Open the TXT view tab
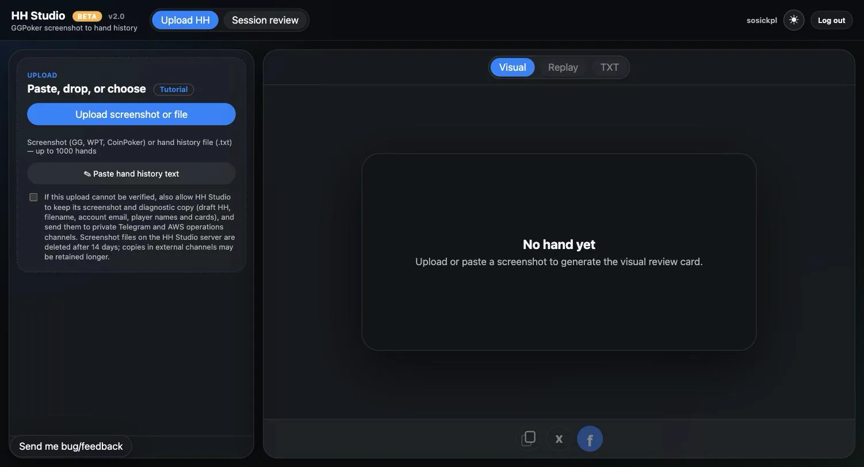The width and height of the screenshot is (864, 467). click(x=610, y=67)
